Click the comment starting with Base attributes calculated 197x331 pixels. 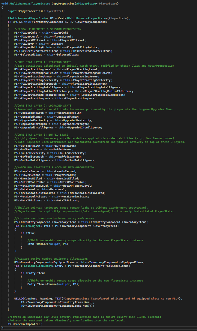pos(94,66)
